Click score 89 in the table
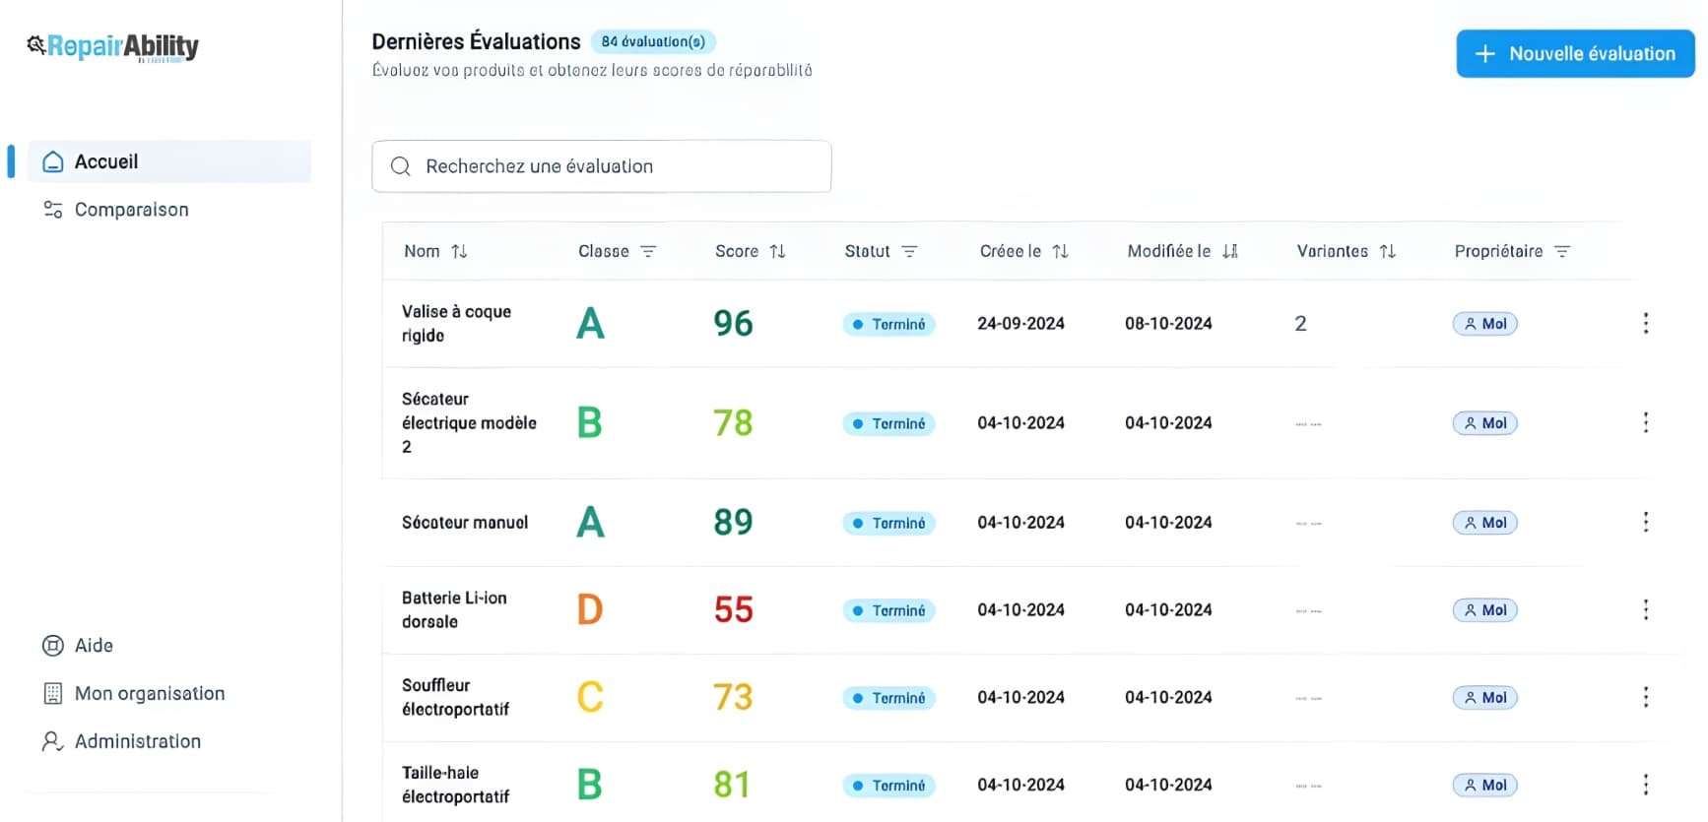Image resolution: width=1708 pixels, height=822 pixels. tap(733, 522)
